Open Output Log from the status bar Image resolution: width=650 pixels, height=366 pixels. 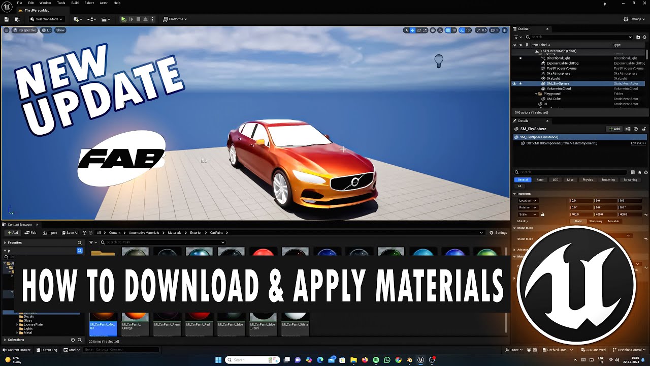(x=47, y=350)
